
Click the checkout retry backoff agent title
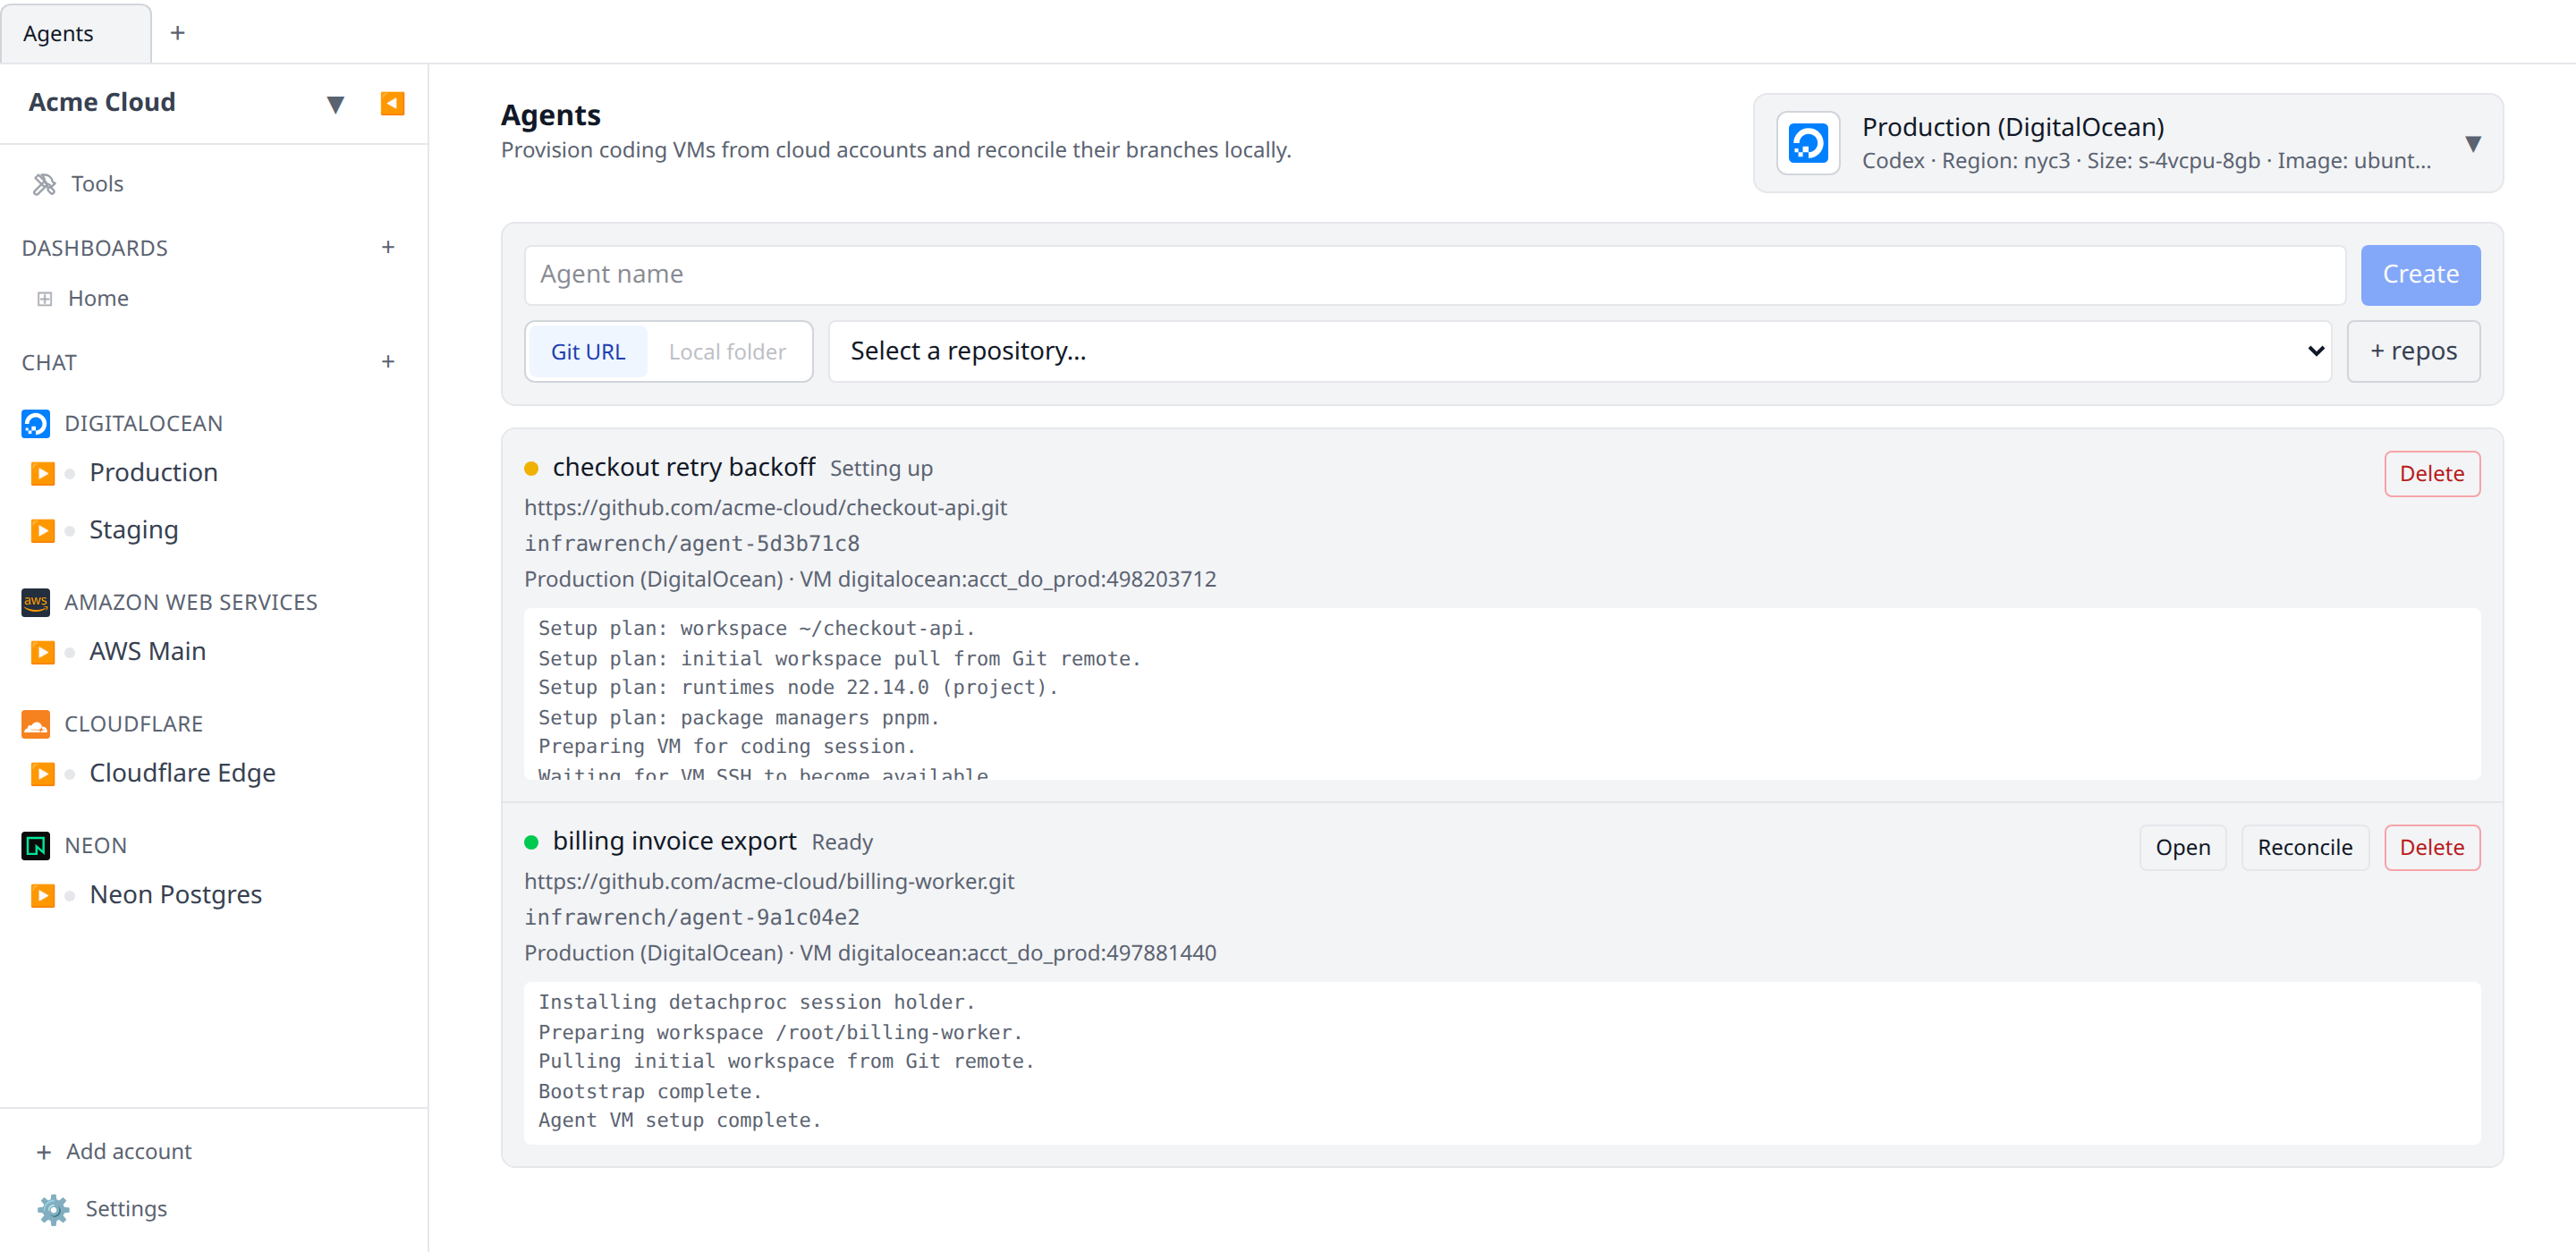click(x=684, y=467)
